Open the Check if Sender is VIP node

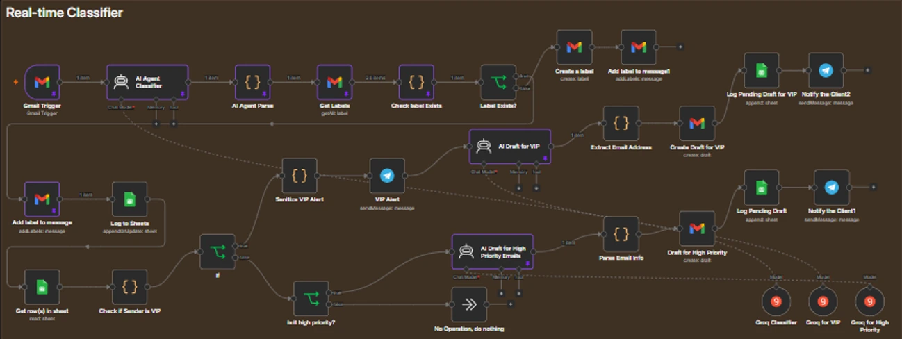(x=130, y=287)
